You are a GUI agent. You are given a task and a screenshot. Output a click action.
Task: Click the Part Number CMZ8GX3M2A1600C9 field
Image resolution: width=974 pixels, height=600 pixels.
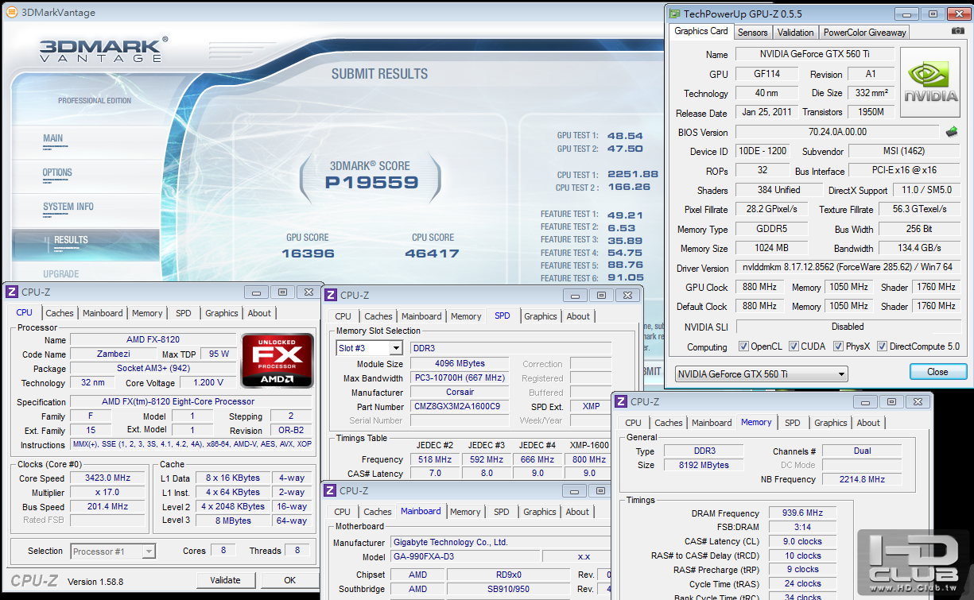point(460,407)
